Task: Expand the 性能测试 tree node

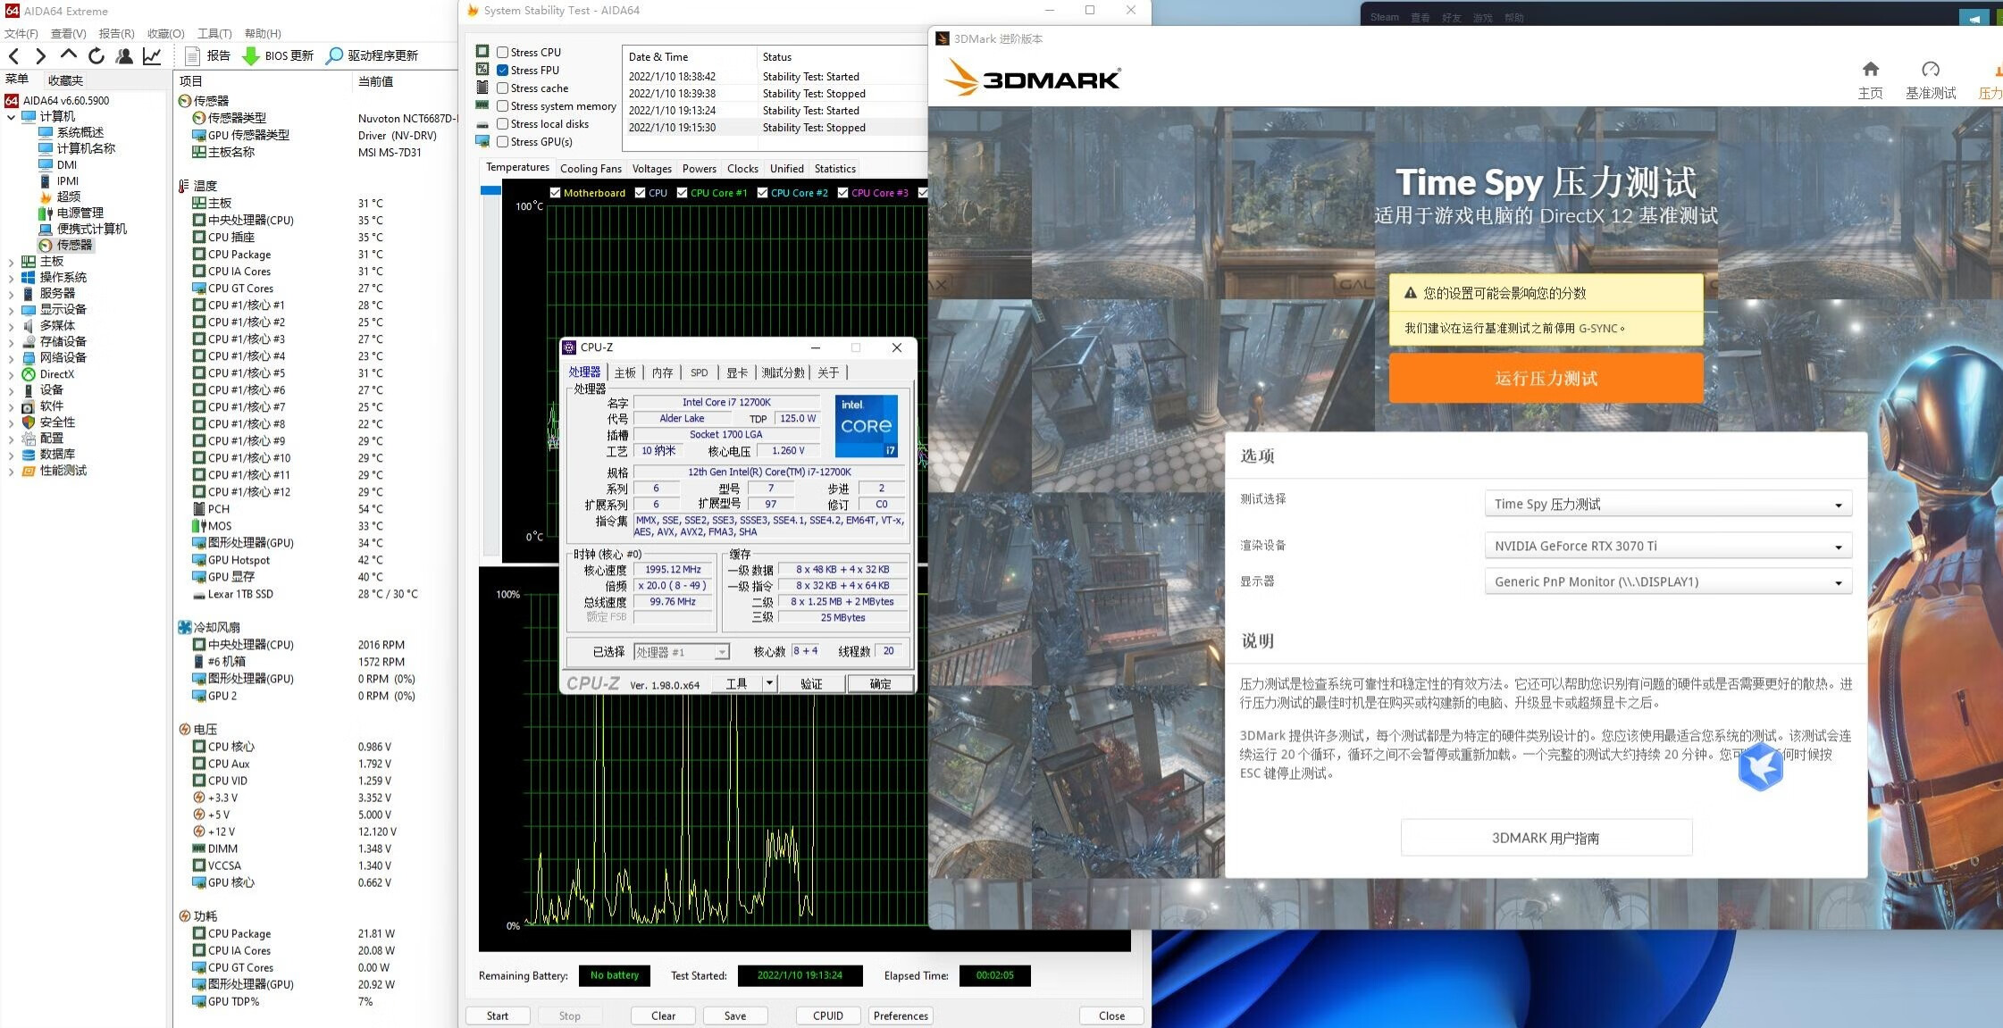Action: pos(11,471)
